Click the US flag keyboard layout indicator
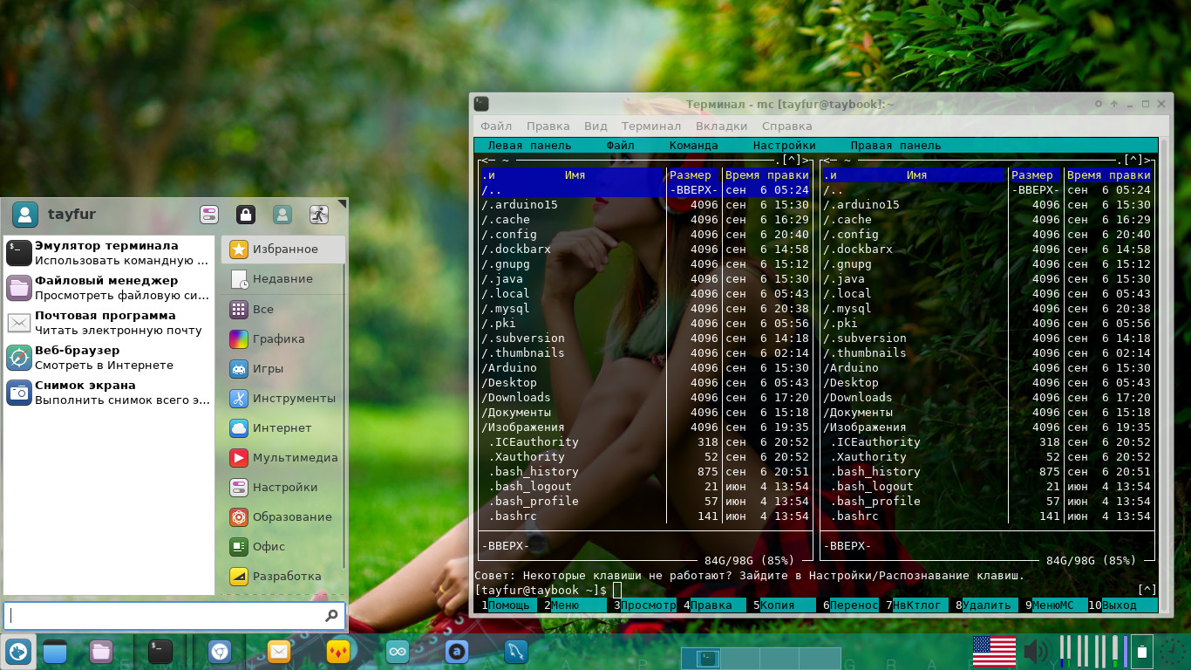The image size is (1191, 670). [994, 652]
